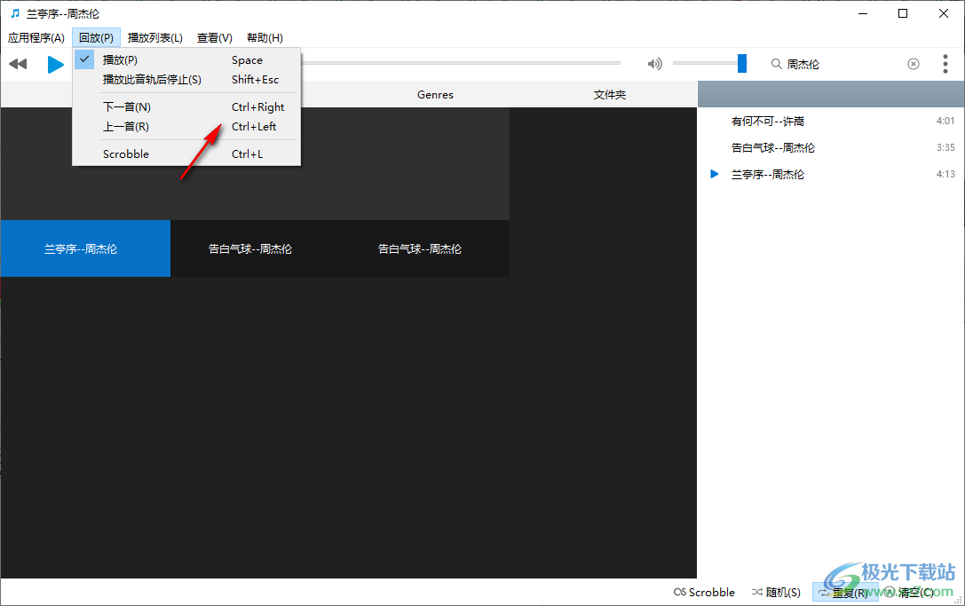Select the middle 告白气球--周杰伦 tile
Screen dimensions: 965x606
[250, 248]
